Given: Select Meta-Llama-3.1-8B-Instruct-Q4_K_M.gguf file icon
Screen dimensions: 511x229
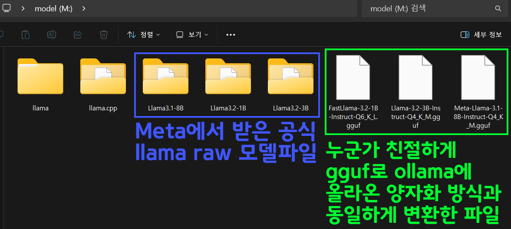Looking at the screenshot, I should point(478,77).
